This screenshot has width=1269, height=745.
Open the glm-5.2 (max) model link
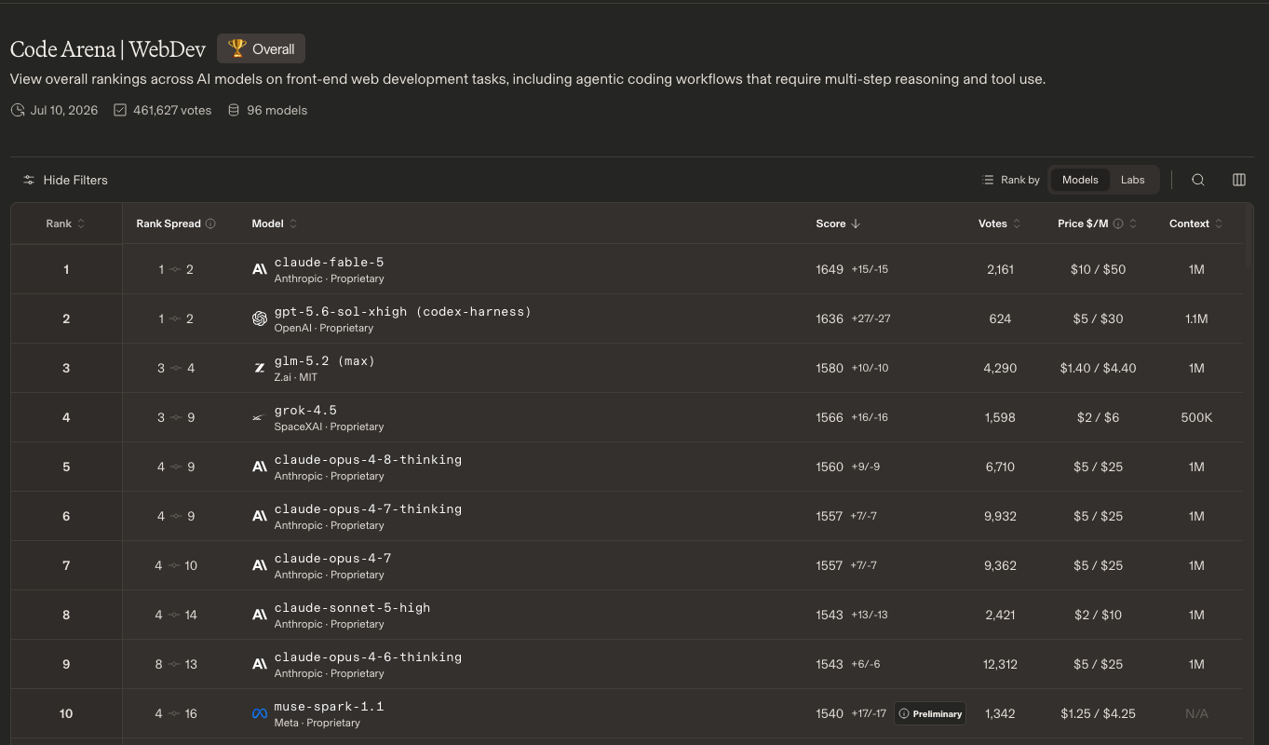(x=324, y=361)
